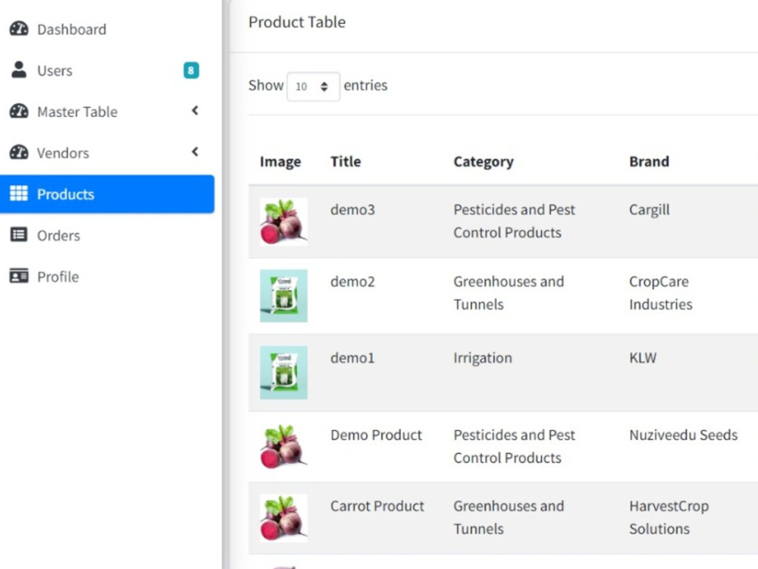The image size is (758, 569).
Task: Click the demo3 beetroot product thumbnail
Action: [283, 222]
